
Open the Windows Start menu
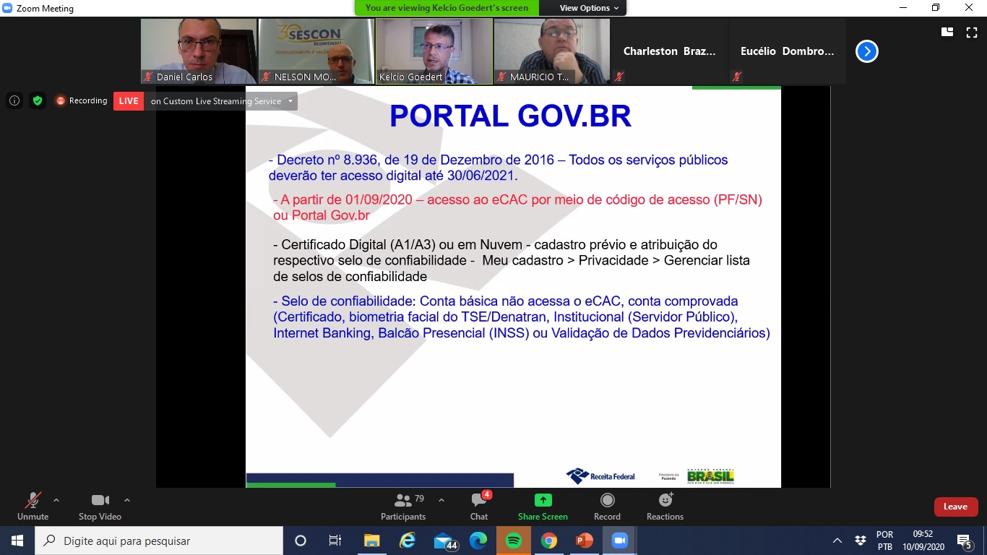click(x=17, y=541)
